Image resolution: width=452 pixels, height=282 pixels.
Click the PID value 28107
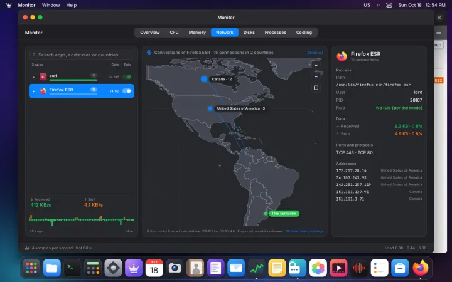(416, 100)
